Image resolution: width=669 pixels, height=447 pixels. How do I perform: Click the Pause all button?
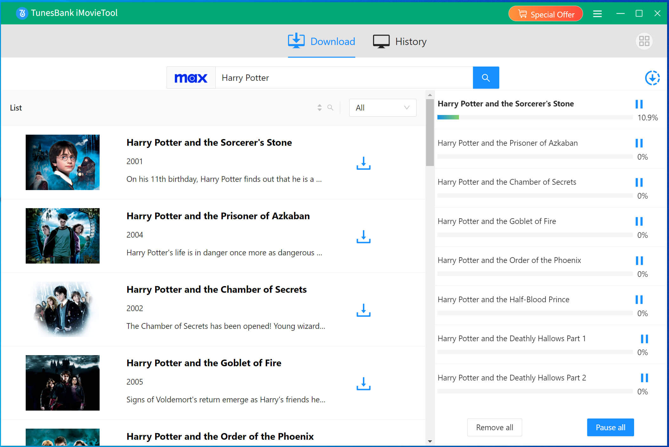[610, 427]
